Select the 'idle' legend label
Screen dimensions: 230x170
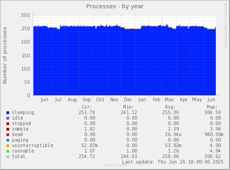pos(17,118)
